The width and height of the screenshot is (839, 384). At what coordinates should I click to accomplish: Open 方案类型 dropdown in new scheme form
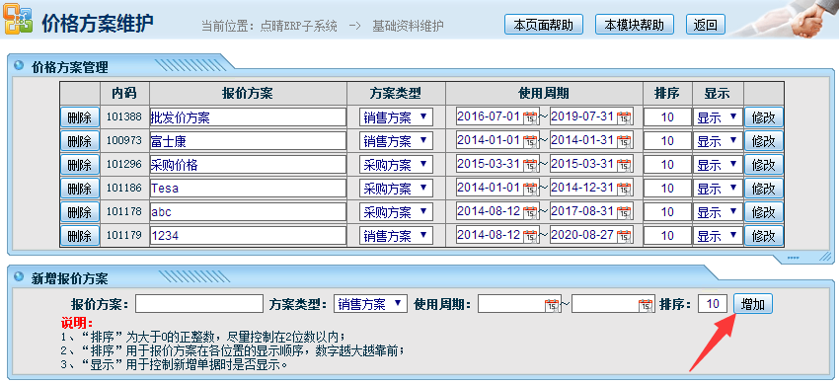click(x=370, y=304)
